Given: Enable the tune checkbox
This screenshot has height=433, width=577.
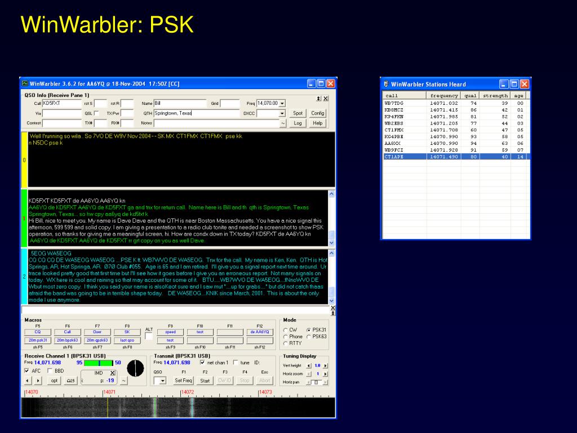Looking at the screenshot, I should pos(236,363).
